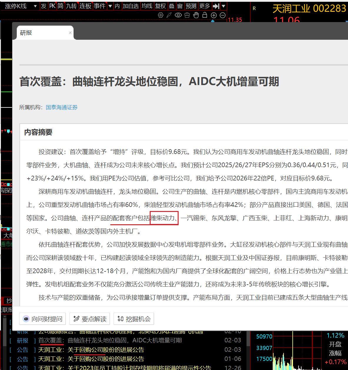The width and height of the screenshot is (348, 370).
Task: Click the skip-to-end arrow icon
Action: coord(216,6)
